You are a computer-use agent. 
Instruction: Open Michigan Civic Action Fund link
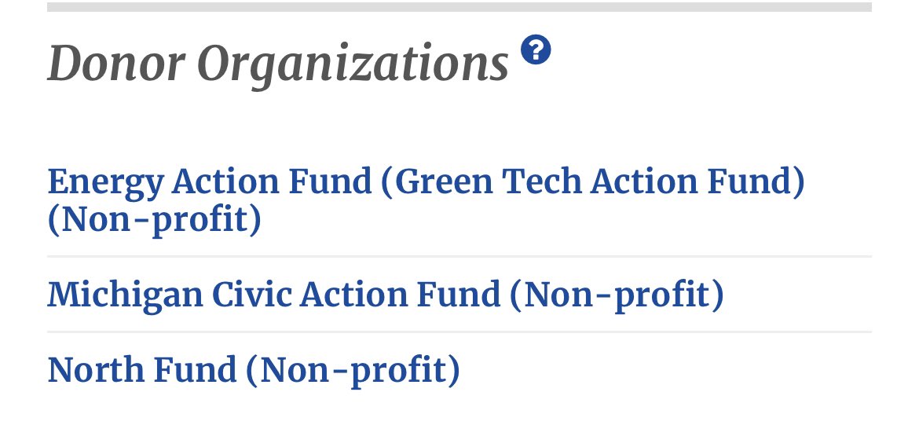(275, 295)
